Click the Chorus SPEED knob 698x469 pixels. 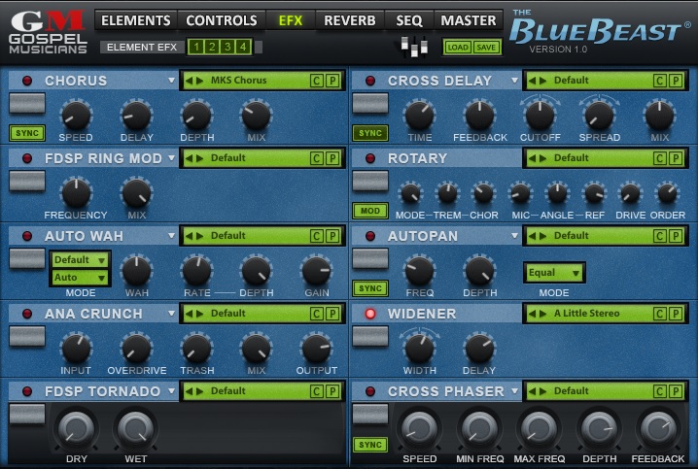76,116
